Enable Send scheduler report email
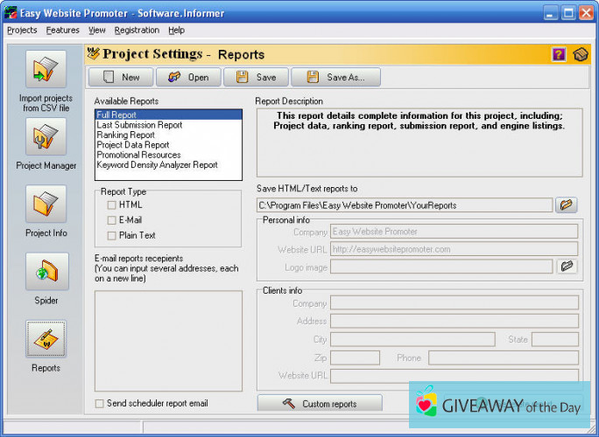Image resolution: width=599 pixels, height=437 pixels. (99, 403)
